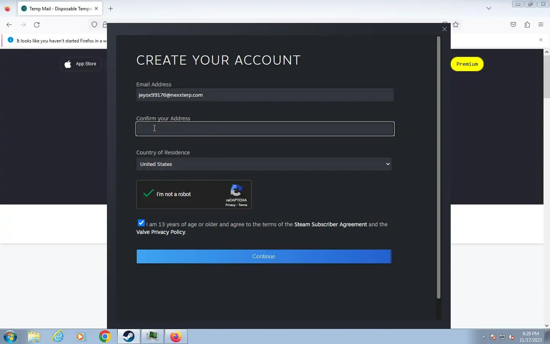Image resolution: width=550 pixels, height=344 pixels.
Task: Open the tracking protection shield icon
Action: tap(94, 25)
